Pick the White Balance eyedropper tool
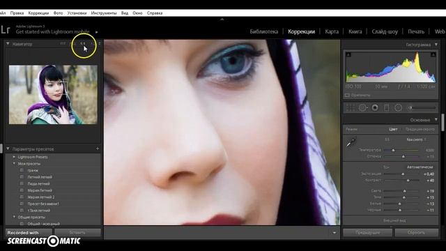The width and height of the screenshot is (446, 251). pyautogui.click(x=351, y=142)
